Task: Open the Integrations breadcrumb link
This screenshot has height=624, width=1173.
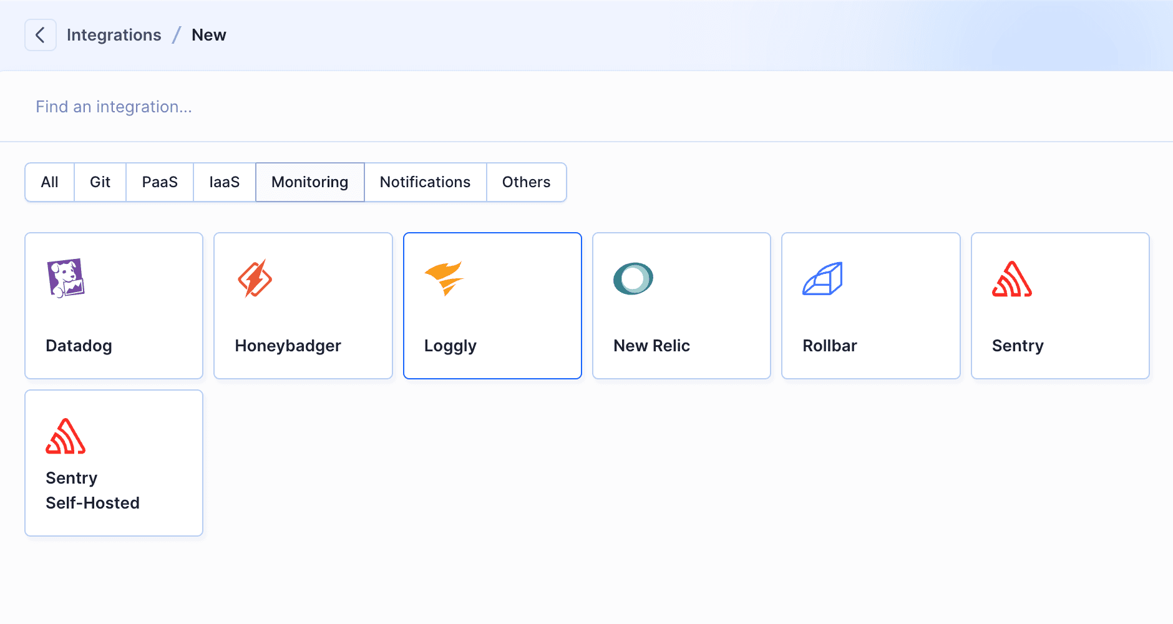Action: tap(114, 35)
